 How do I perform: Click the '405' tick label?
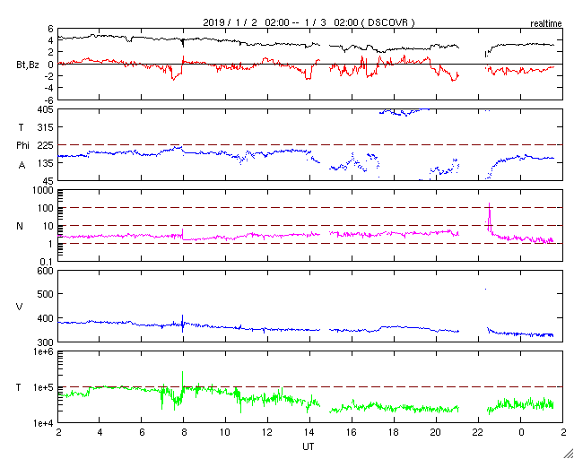[46, 109]
